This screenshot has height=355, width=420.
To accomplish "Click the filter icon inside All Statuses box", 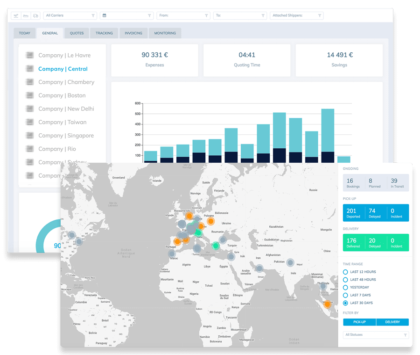I will (x=405, y=335).
